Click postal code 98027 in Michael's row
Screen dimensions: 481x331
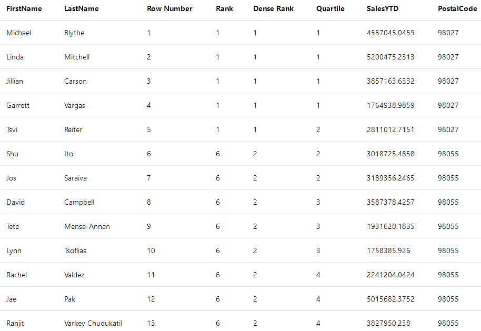coord(448,33)
